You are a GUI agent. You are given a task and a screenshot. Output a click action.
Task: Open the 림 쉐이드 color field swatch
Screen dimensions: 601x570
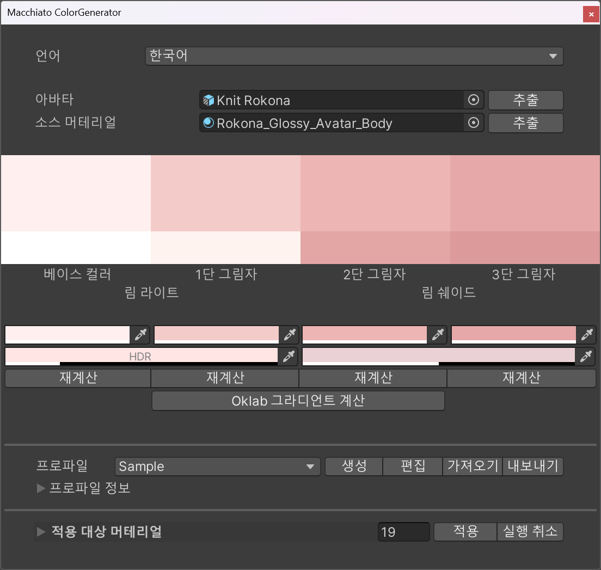coord(438,357)
